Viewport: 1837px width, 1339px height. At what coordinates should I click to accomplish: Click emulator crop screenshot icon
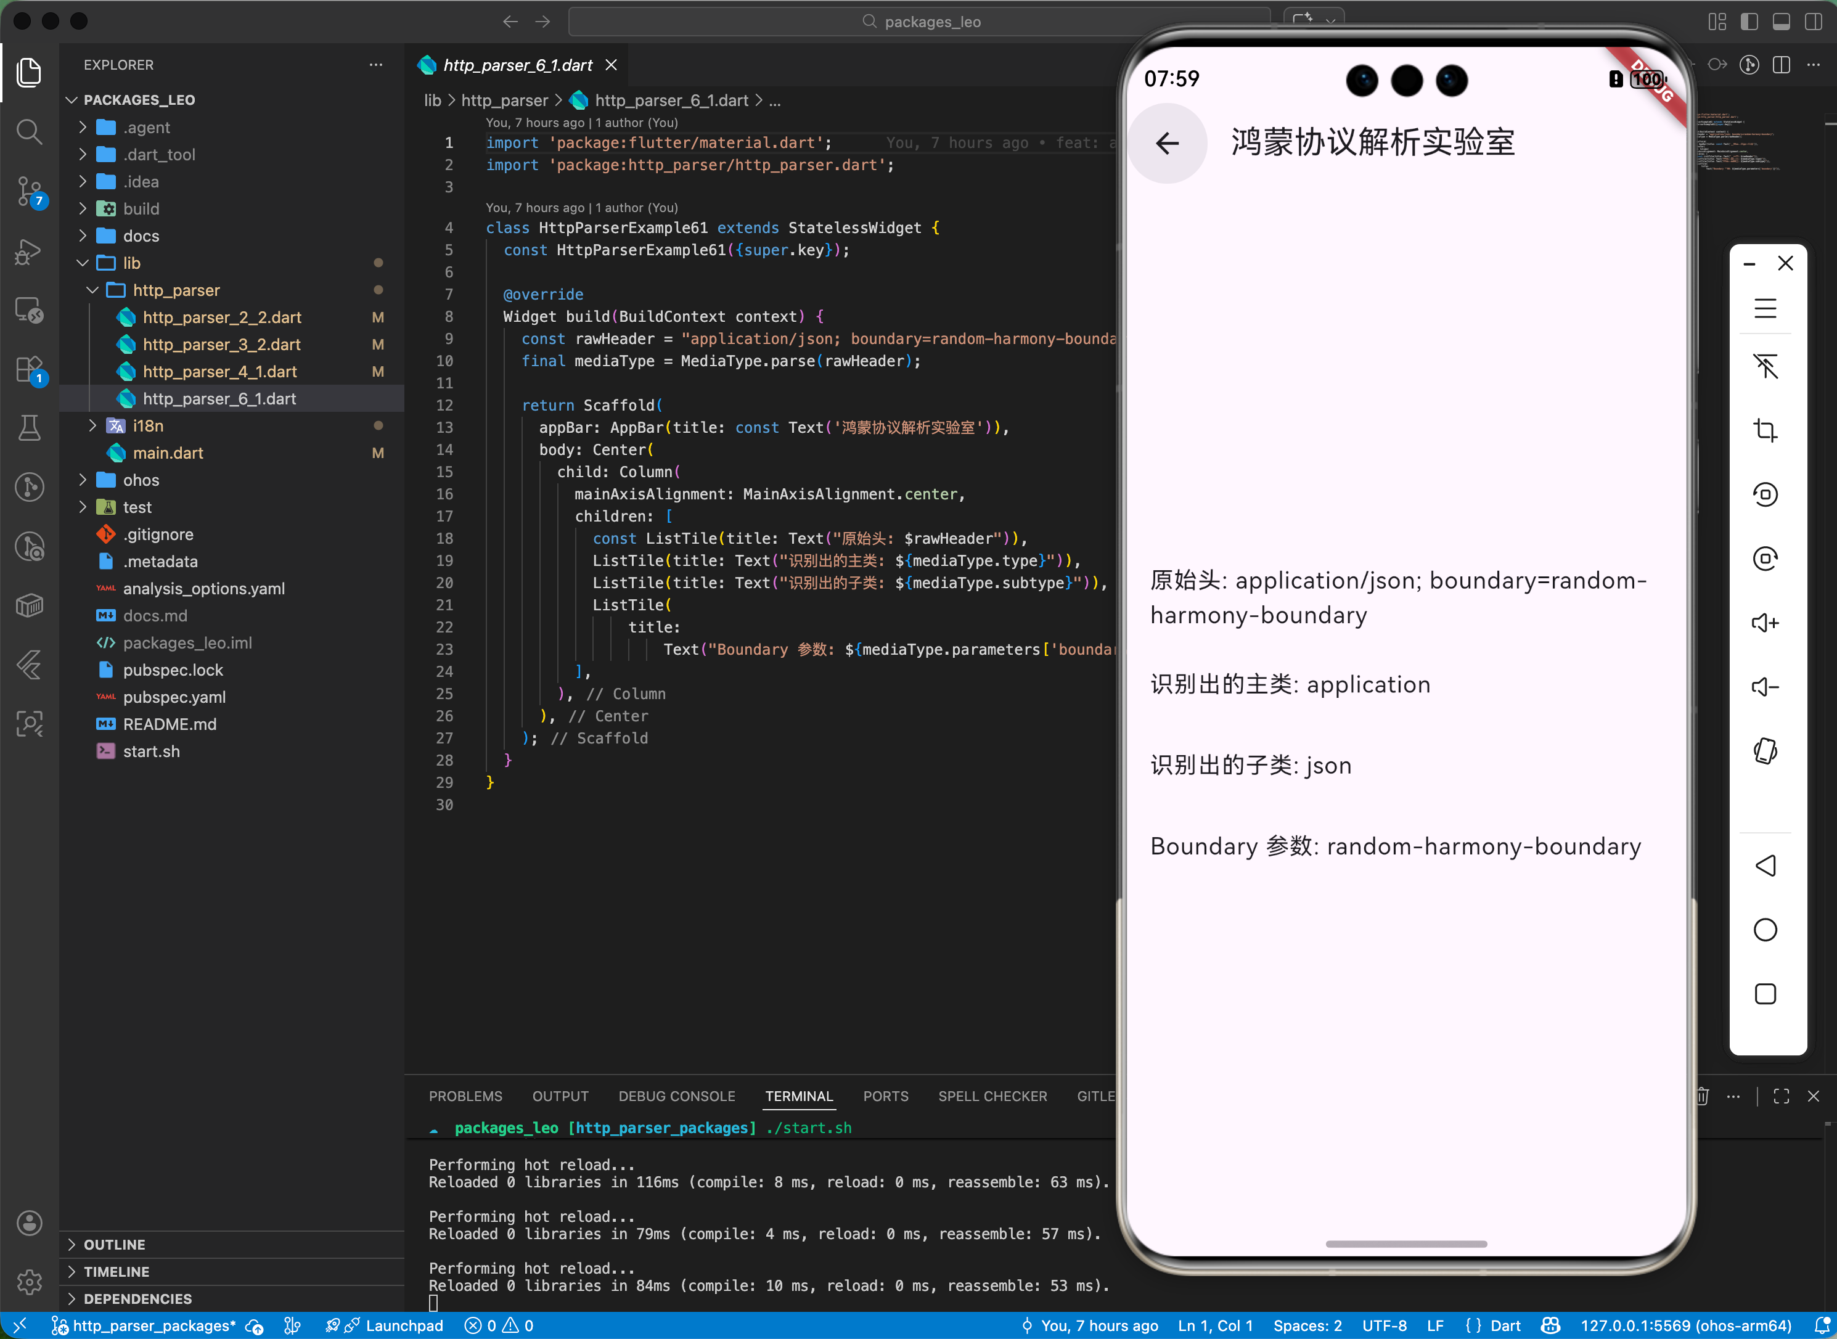tap(1765, 430)
